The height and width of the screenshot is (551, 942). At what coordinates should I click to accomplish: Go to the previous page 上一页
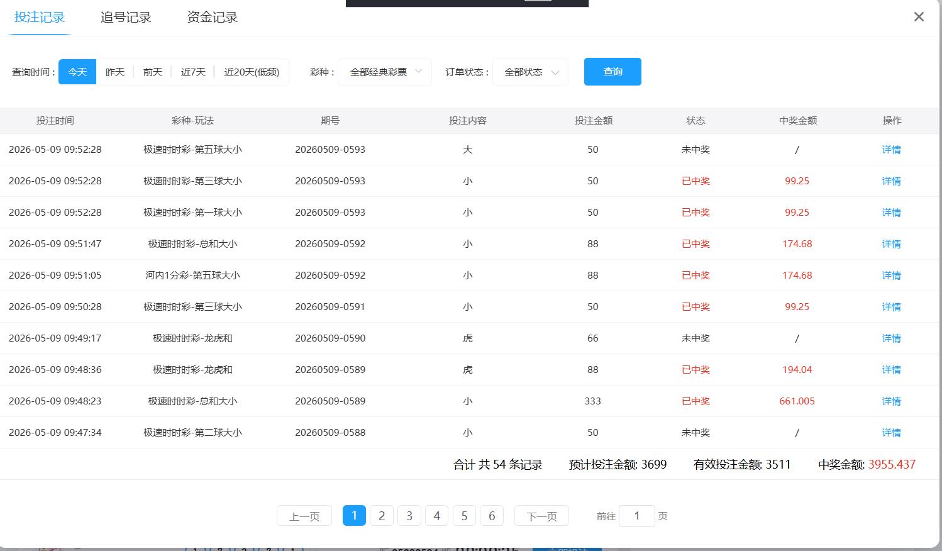click(x=304, y=516)
